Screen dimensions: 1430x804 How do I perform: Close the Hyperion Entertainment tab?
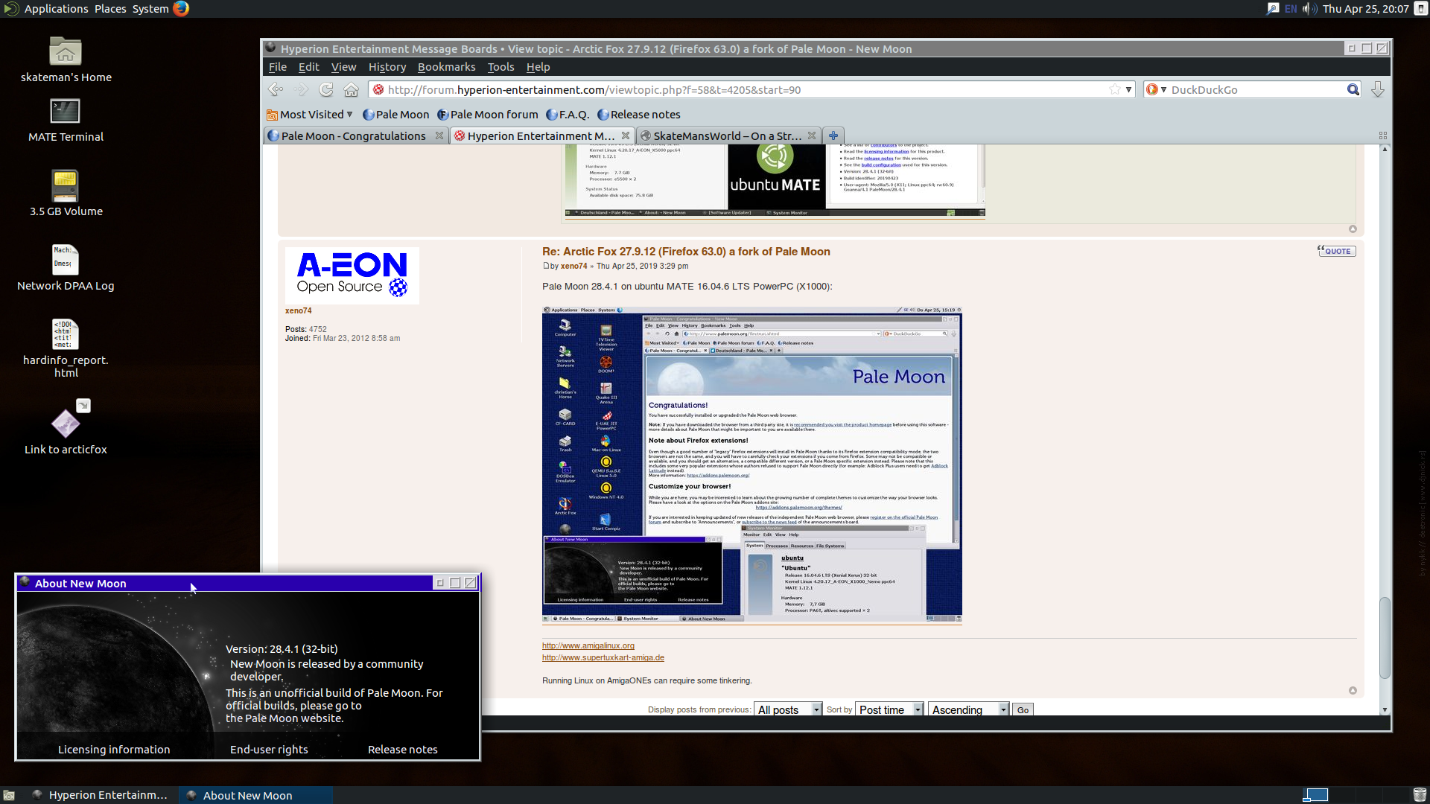626,135
